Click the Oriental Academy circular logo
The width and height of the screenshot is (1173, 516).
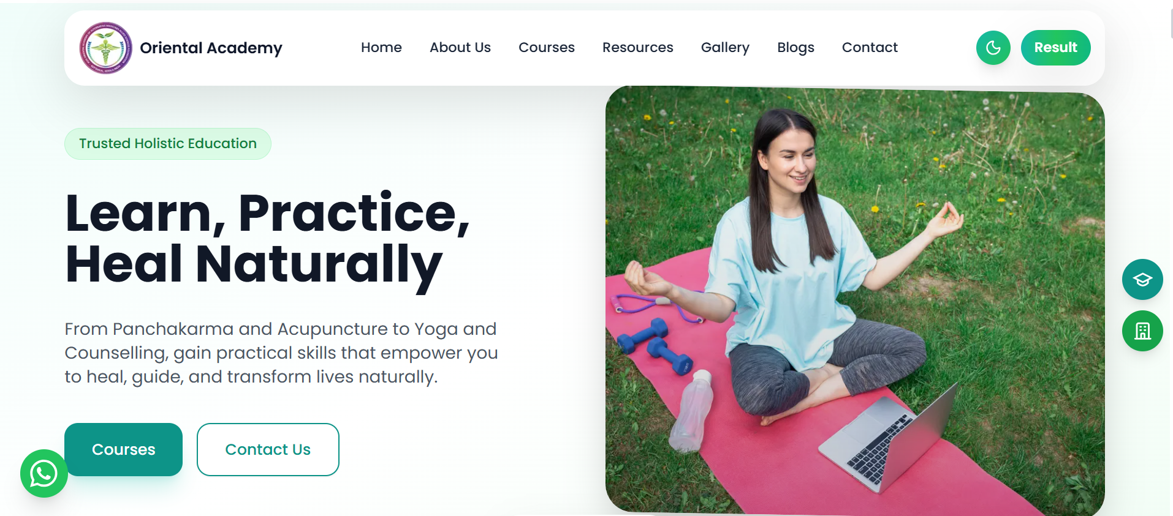coord(106,48)
